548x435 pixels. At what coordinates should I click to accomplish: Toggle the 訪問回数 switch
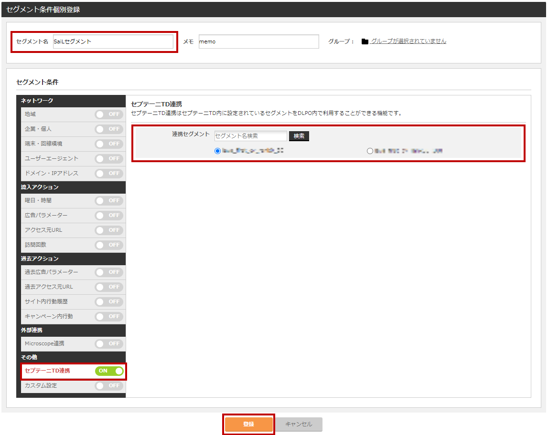109,245
